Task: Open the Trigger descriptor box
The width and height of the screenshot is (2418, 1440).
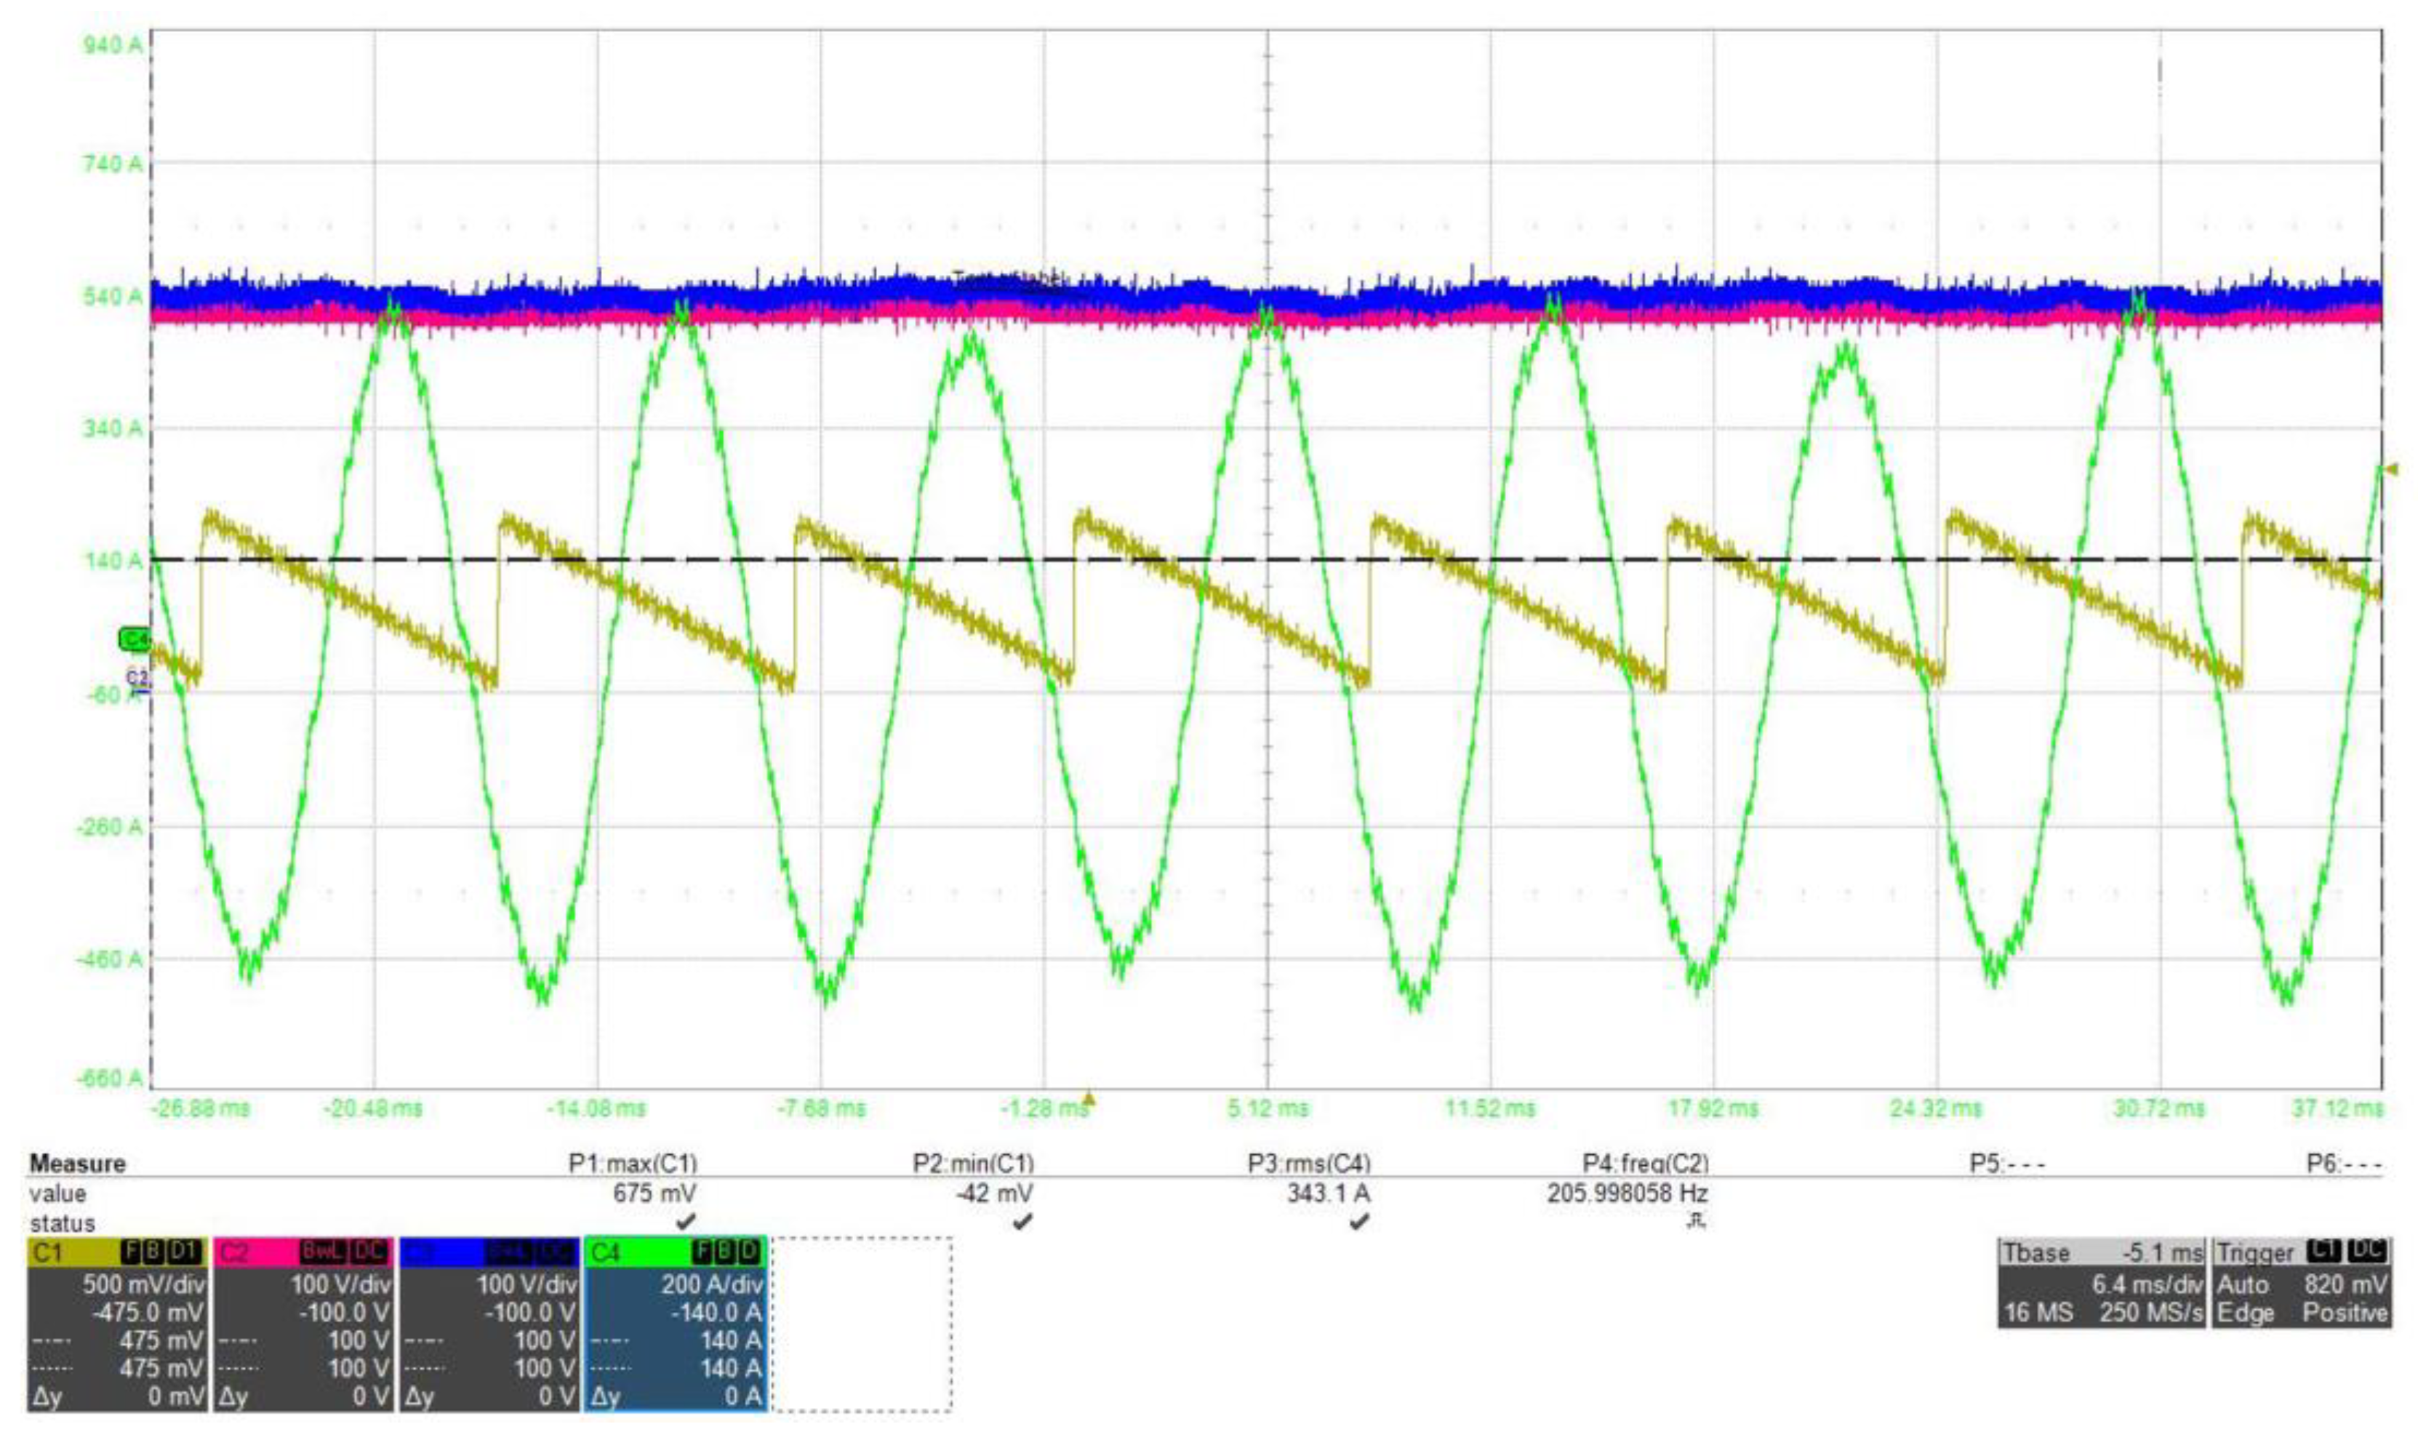Action: (2302, 1283)
